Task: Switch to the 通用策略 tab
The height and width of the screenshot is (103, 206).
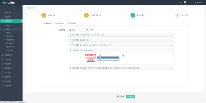Action: tap(47, 23)
